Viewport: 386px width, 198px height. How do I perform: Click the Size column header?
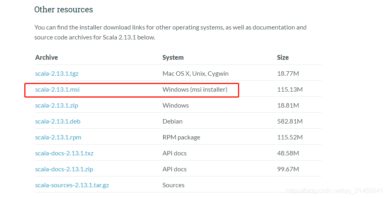(283, 57)
